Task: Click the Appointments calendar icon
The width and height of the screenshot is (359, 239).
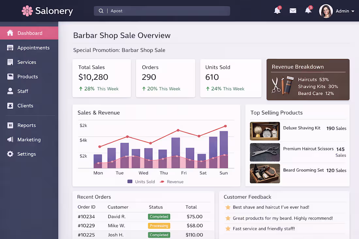Action: point(10,48)
